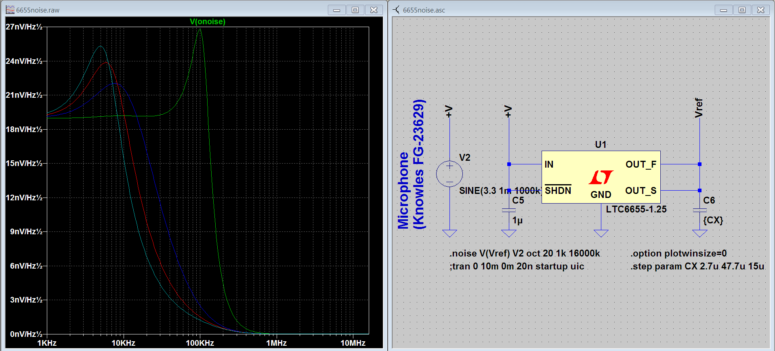Click the IN pin label on U1
The width and height of the screenshot is (775, 351).
pos(549,164)
